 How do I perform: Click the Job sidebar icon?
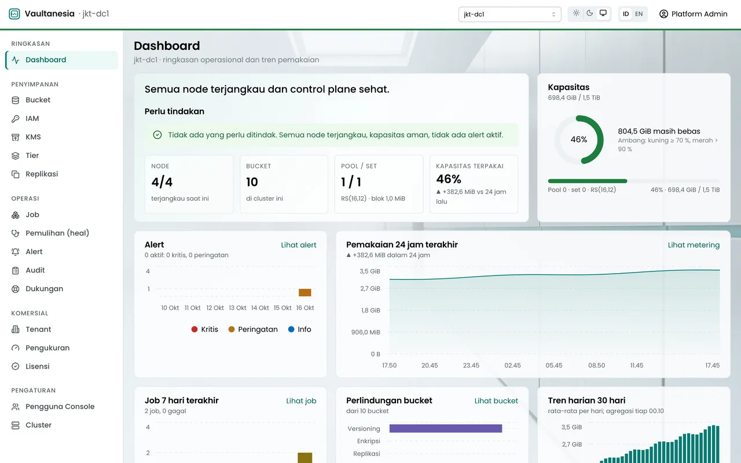tap(16, 215)
